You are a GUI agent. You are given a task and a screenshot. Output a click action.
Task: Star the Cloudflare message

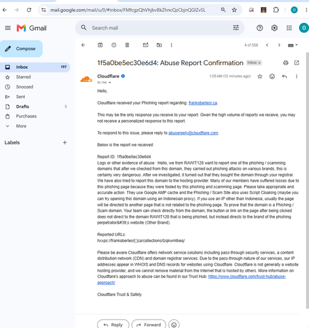pyautogui.click(x=260, y=76)
